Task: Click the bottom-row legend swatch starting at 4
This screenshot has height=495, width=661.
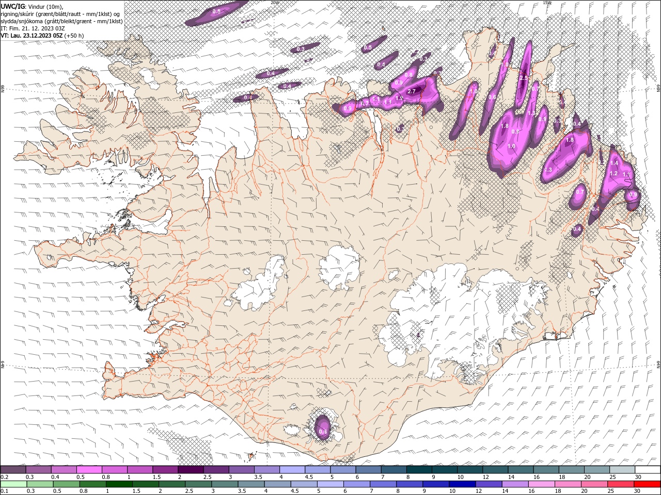Action: 277,484
